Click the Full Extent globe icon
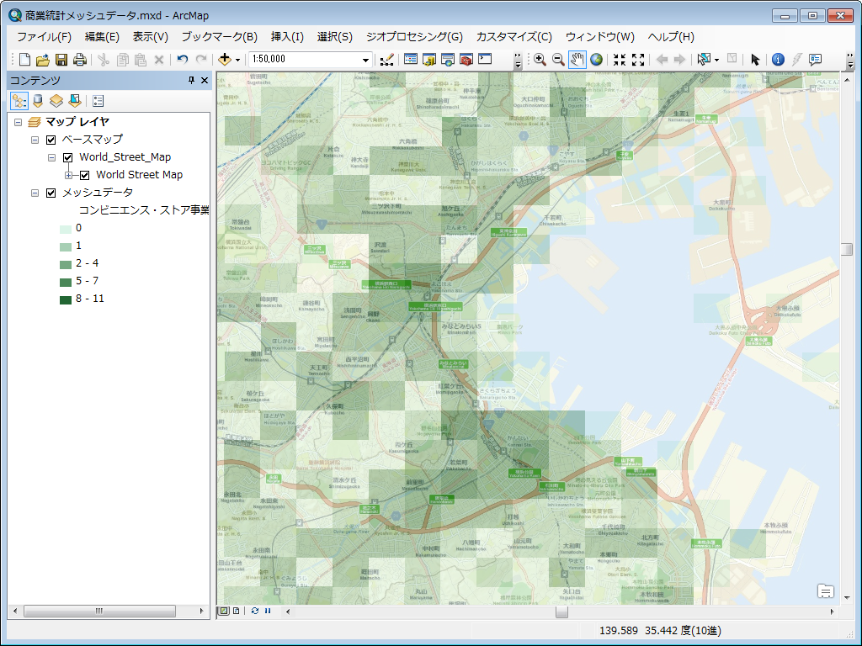Image resolution: width=862 pixels, height=646 pixels. (x=596, y=60)
